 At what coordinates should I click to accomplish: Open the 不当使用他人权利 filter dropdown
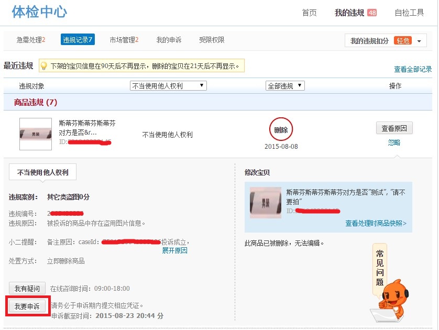(x=168, y=86)
